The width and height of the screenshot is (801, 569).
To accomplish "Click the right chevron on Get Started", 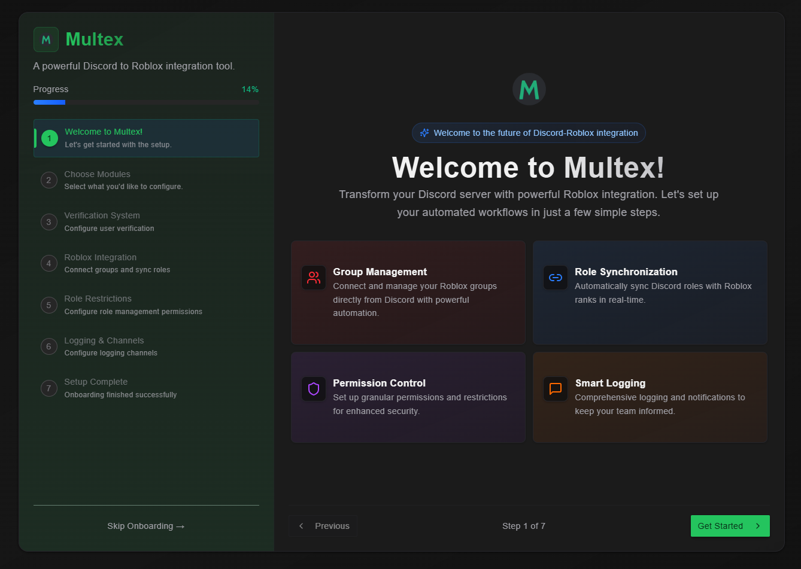I will click(758, 526).
